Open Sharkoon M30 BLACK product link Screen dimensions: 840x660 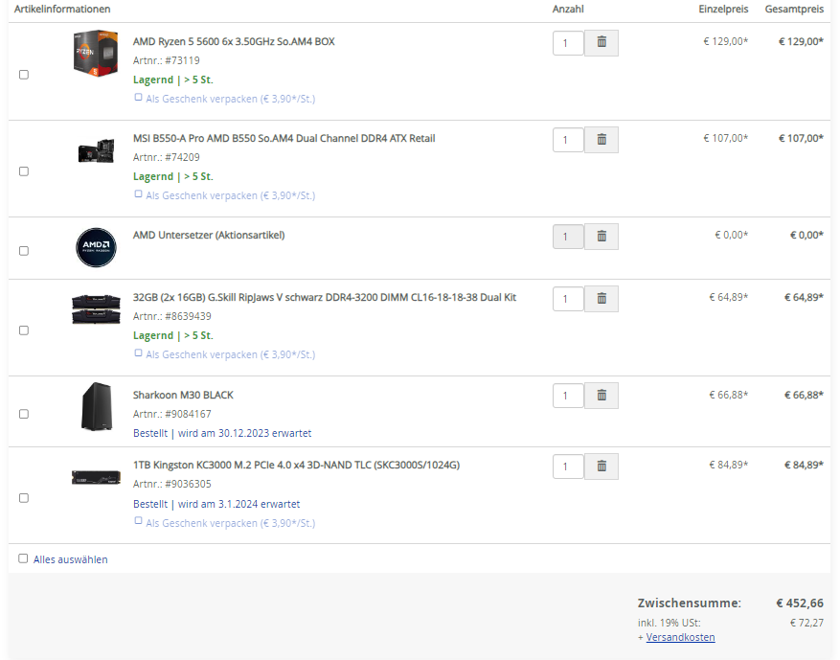(183, 395)
